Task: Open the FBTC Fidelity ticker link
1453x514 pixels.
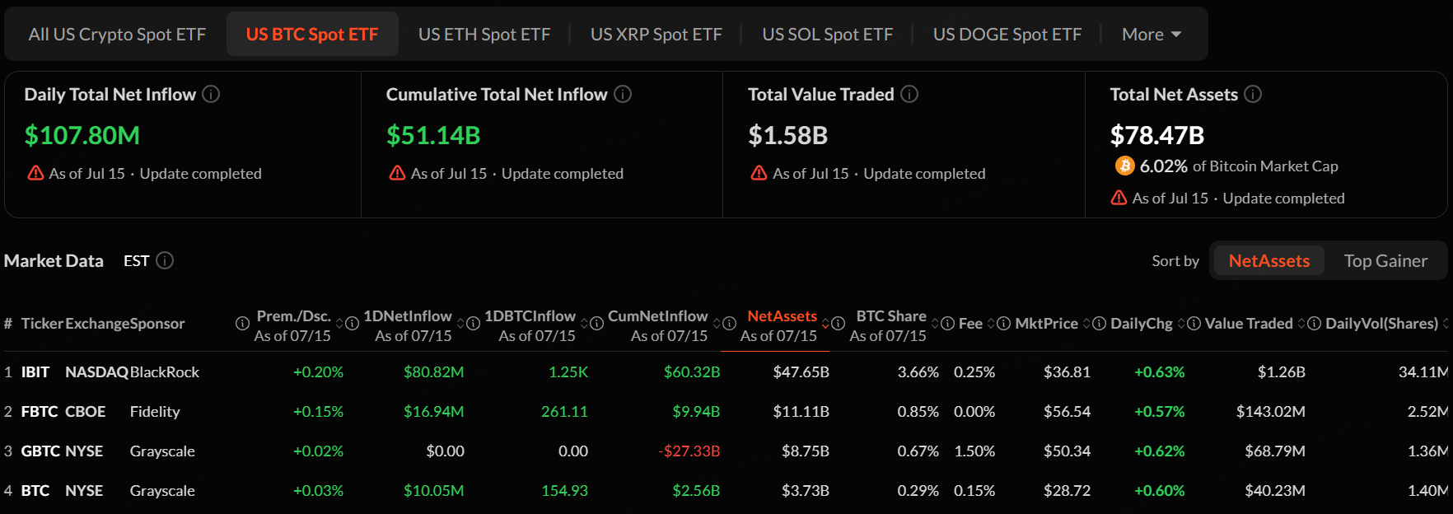Action: coord(40,411)
